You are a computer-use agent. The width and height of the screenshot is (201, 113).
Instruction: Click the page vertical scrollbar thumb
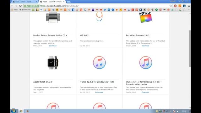click(x=190, y=49)
